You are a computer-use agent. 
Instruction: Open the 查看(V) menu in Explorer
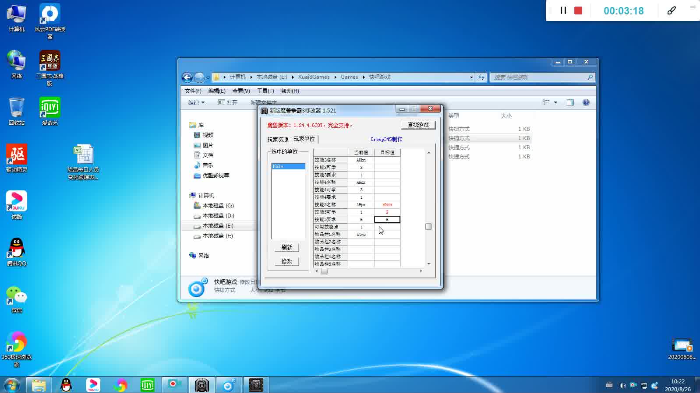click(x=241, y=91)
